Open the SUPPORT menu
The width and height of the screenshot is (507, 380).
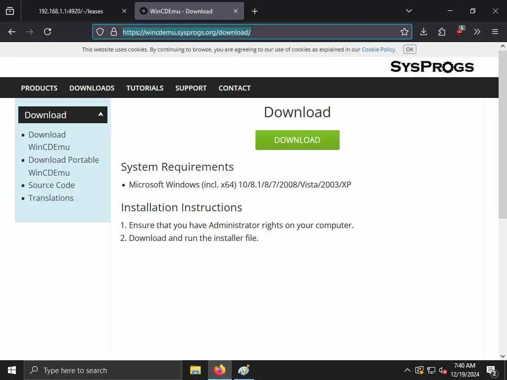191,88
